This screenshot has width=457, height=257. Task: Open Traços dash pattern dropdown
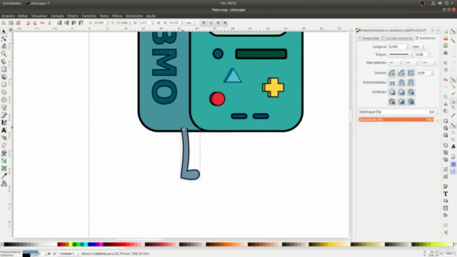click(401, 54)
